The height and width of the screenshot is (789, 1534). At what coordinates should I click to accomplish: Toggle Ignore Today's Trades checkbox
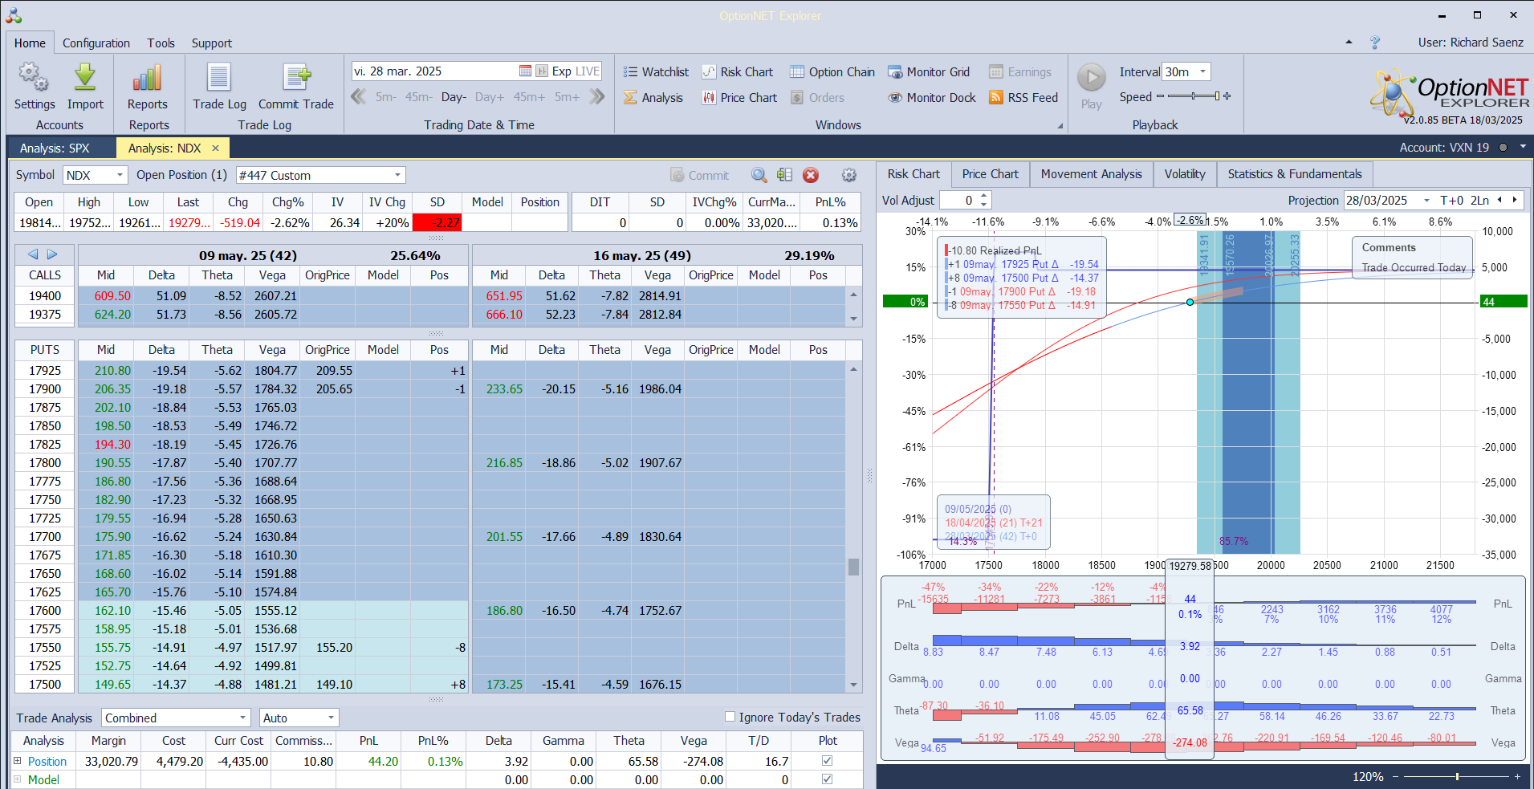(x=730, y=717)
